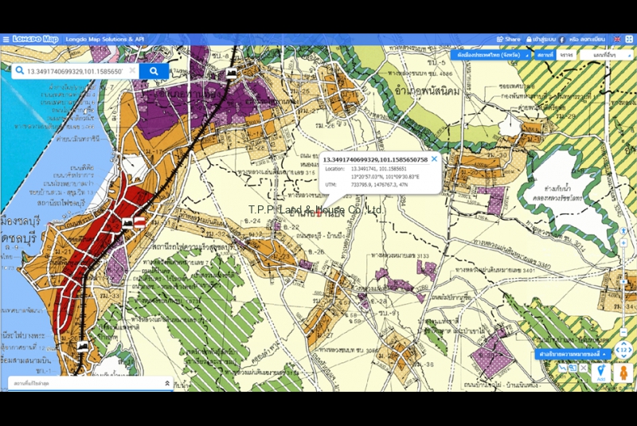Viewport: 637px width, 426px height.
Task: Select the area measurement tool
Action: click(573, 368)
